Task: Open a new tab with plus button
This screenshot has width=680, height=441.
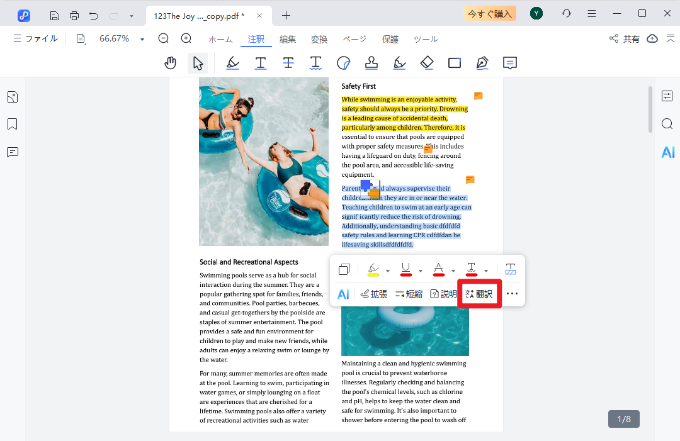Action: point(286,15)
